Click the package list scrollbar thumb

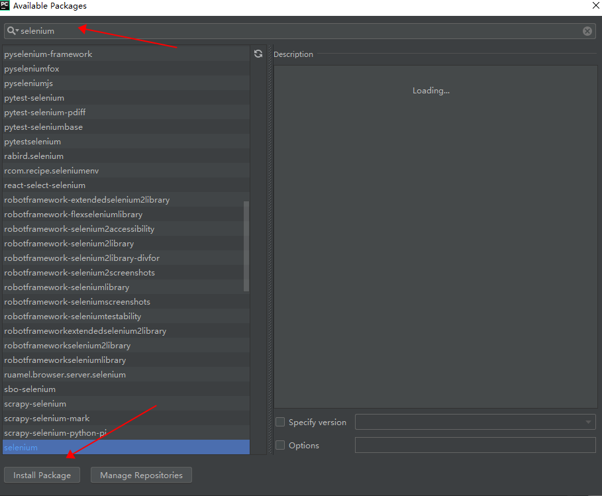coord(246,246)
